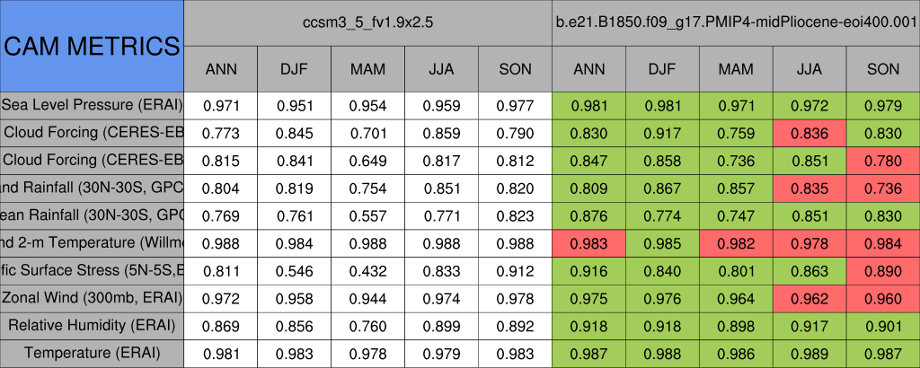
Task: Select the red 0.736 cell
Action: [883, 188]
